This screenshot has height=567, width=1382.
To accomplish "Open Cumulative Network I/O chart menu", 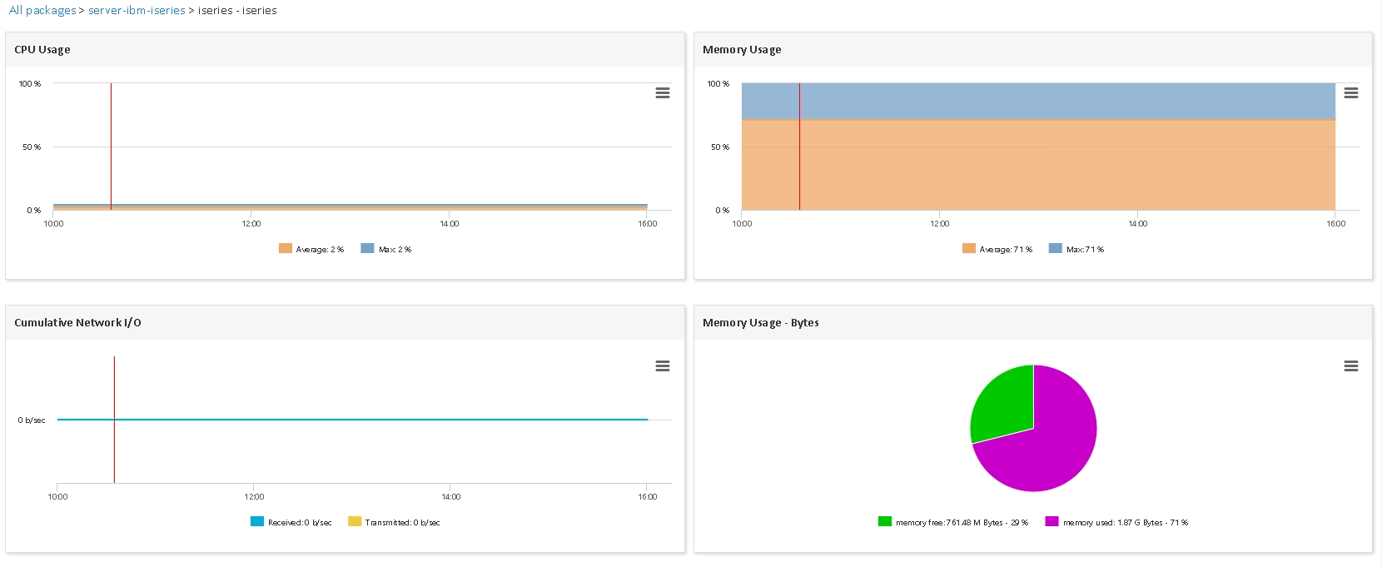I will (x=663, y=366).
